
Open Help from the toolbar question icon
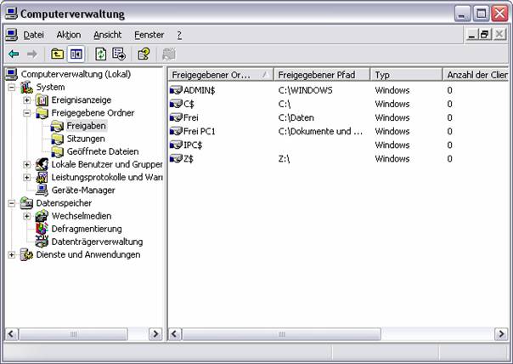click(x=144, y=54)
